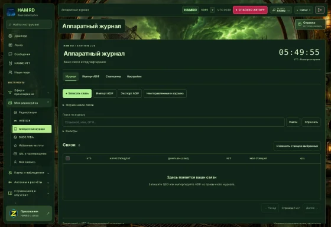Click the Найти search button
Image resolution: width=331 pixels, height=227 pixels.
(x=293, y=122)
